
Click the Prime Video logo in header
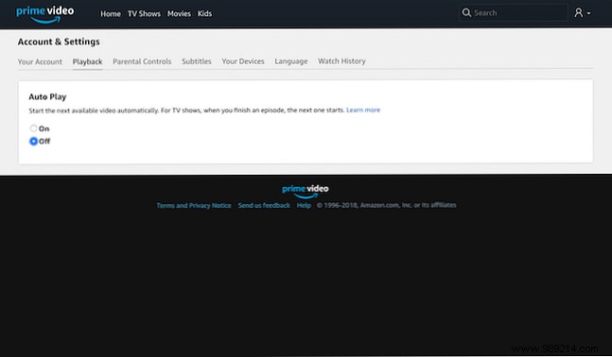point(44,14)
